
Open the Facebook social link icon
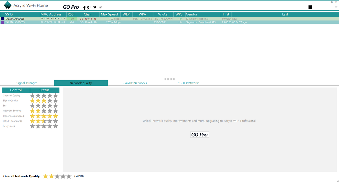click(x=84, y=8)
